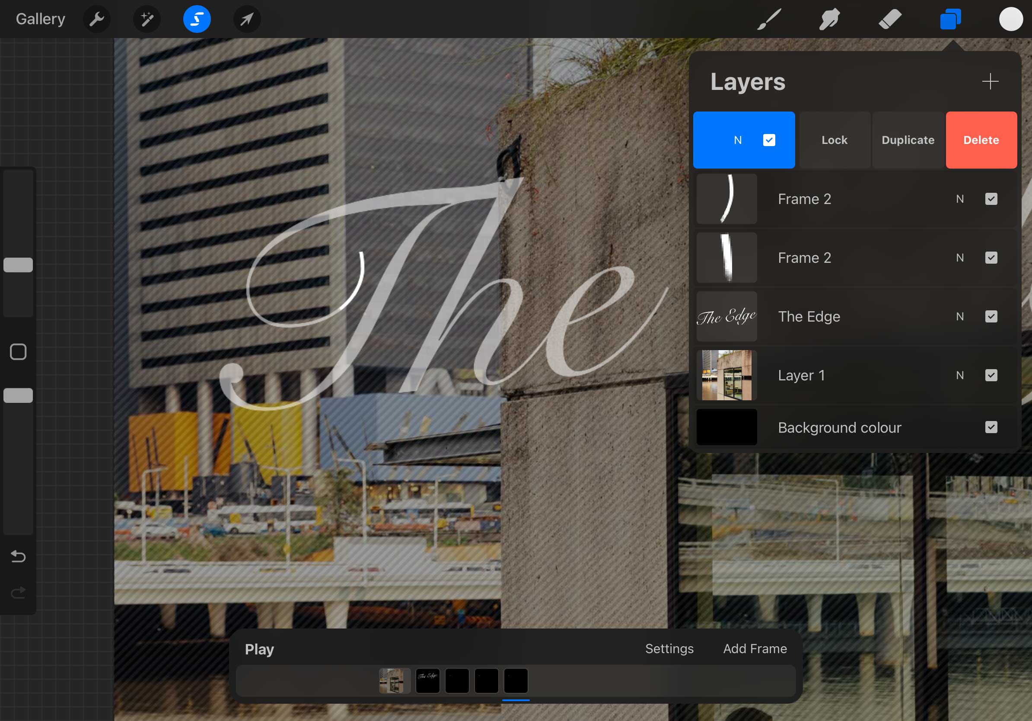Add a new layer with plus
This screenshot has width=1032, height=721.
[990, 81]
